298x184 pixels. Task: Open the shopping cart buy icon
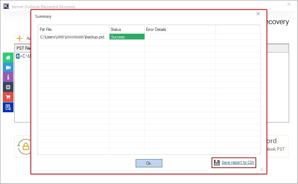(8, 97)
